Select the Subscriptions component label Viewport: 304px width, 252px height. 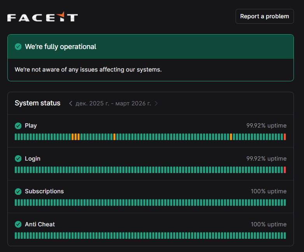[x=44, y=191]
